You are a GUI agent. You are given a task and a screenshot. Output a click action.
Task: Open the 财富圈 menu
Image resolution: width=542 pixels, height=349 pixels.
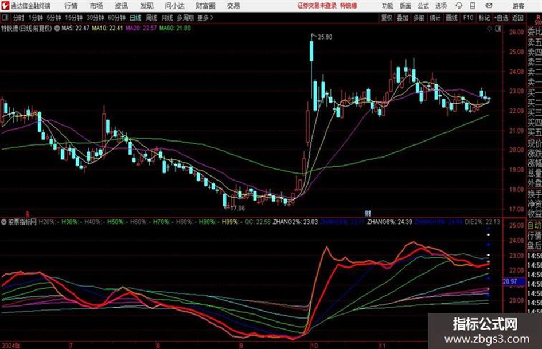point(205,6)
